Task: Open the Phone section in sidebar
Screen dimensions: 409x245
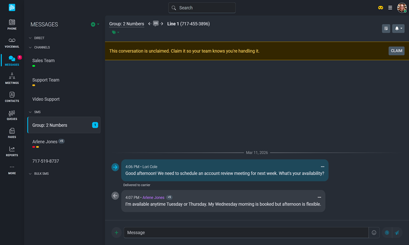Action: [12, 24]
